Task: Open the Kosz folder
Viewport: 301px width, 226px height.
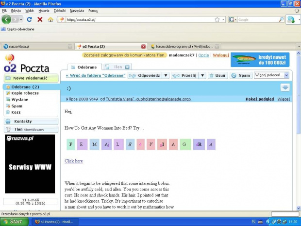Action: pyautogui.click(x=16, y=112)
